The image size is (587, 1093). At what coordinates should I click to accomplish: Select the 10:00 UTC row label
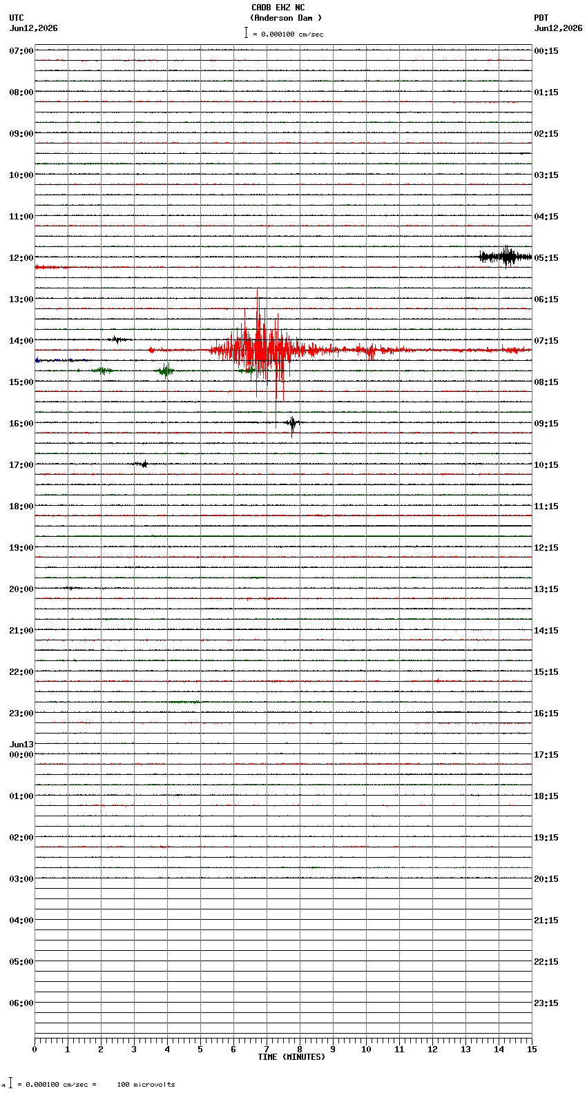21,175
